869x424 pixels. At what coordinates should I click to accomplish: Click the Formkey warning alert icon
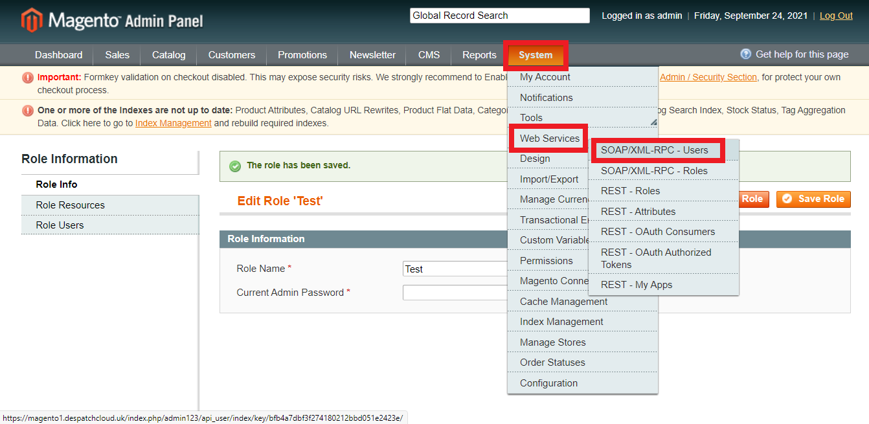pos(28,78)
